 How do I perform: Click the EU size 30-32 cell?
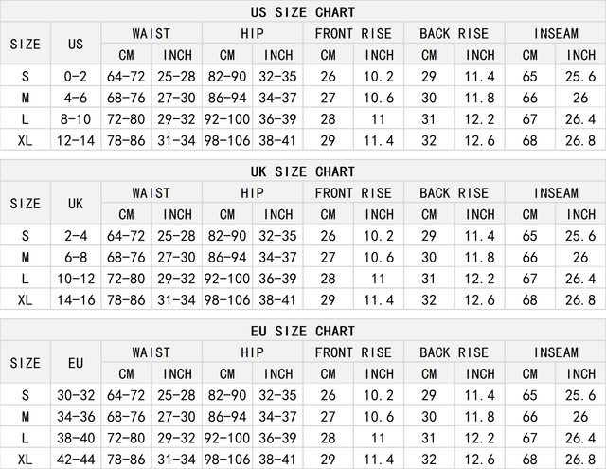(x=76, y=395)
